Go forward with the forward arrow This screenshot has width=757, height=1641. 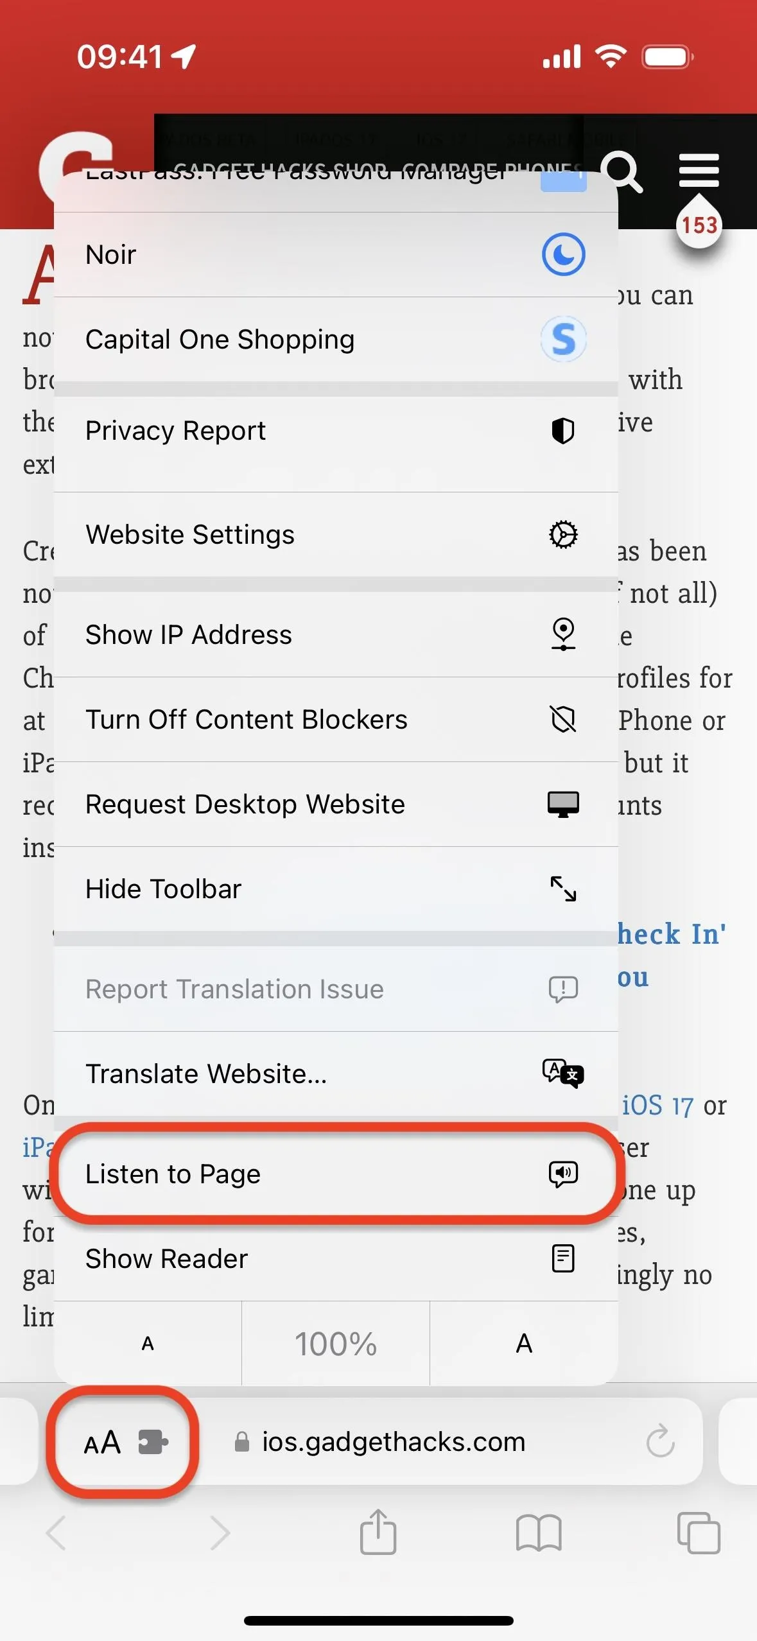point(220,1533)
